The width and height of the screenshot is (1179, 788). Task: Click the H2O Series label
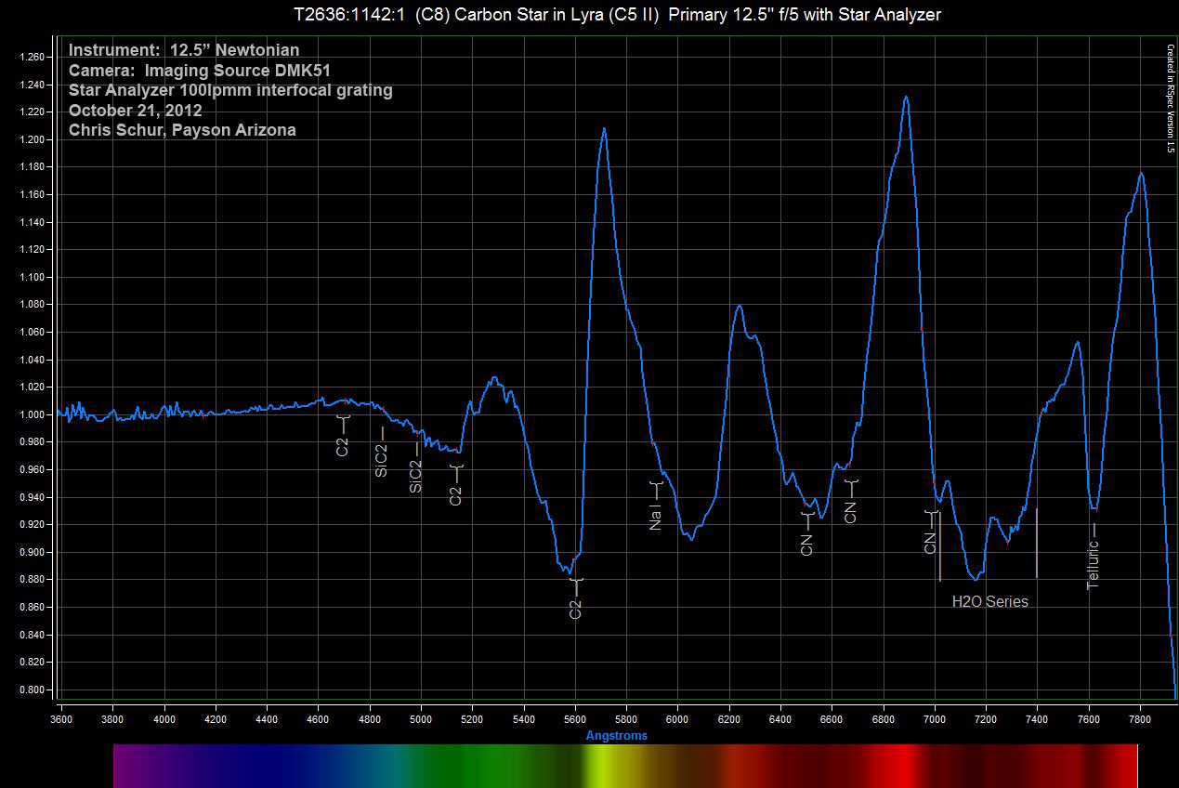tap(989, 601)
